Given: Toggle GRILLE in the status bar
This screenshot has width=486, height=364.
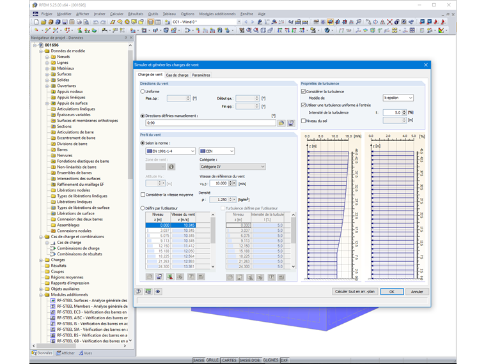Looking at the screenshot, I should pyautogui.click(x=212, y=360).
